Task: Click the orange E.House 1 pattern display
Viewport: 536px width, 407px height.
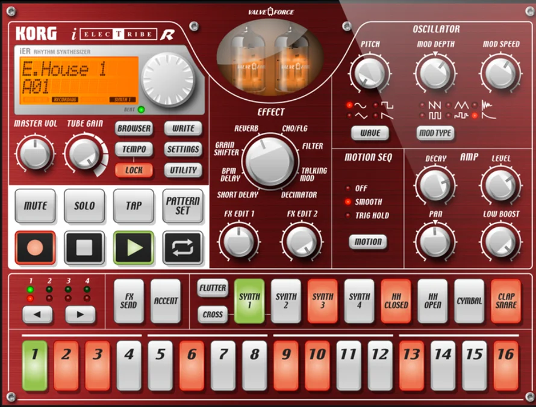Action: pos(79,80)
